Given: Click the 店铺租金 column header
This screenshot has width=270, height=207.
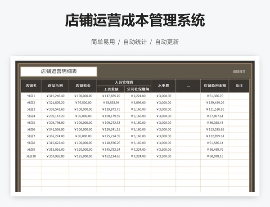Looking at the screenshot, I should 83,86.
